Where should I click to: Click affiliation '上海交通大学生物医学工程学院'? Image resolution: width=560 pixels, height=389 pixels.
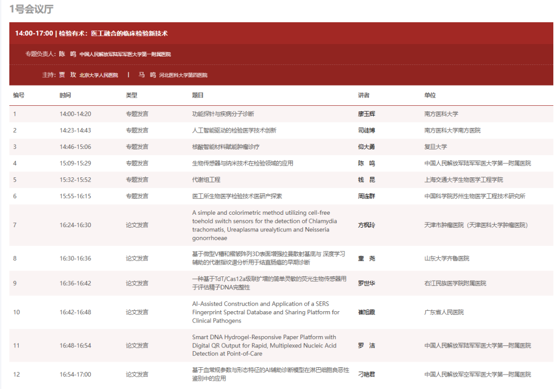[x=464, y=179]
